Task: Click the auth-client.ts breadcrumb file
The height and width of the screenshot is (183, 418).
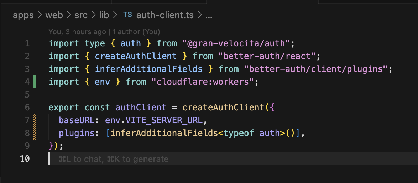Action: pos(165,15)
